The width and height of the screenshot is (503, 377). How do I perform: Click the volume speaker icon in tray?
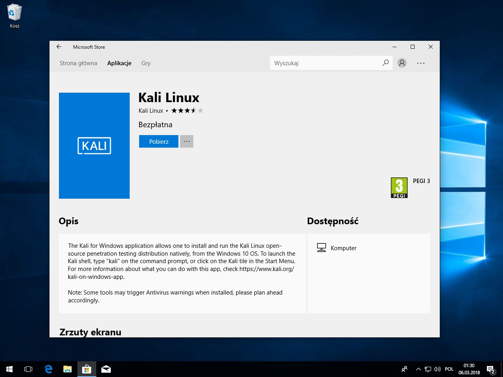tap(437, 369)
